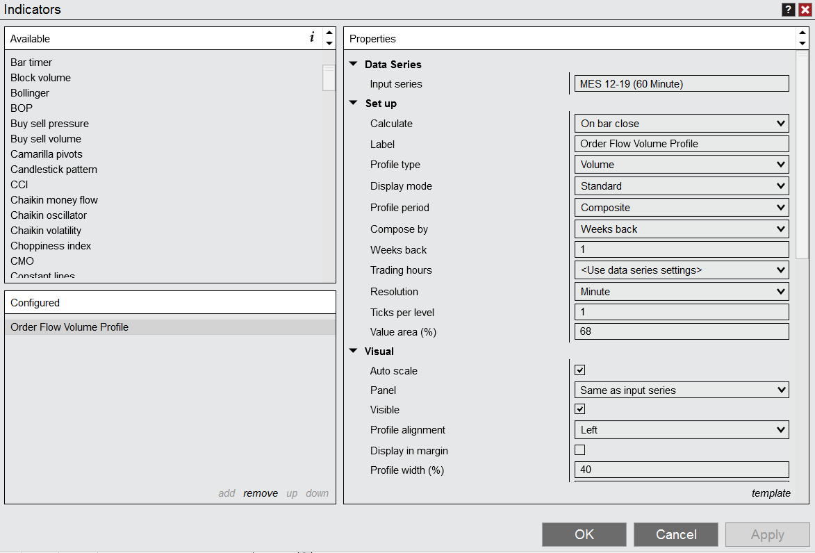Select Candlestick pattern indicator
815x553 pixels.
pyautogui.click(x=53, y=170)
